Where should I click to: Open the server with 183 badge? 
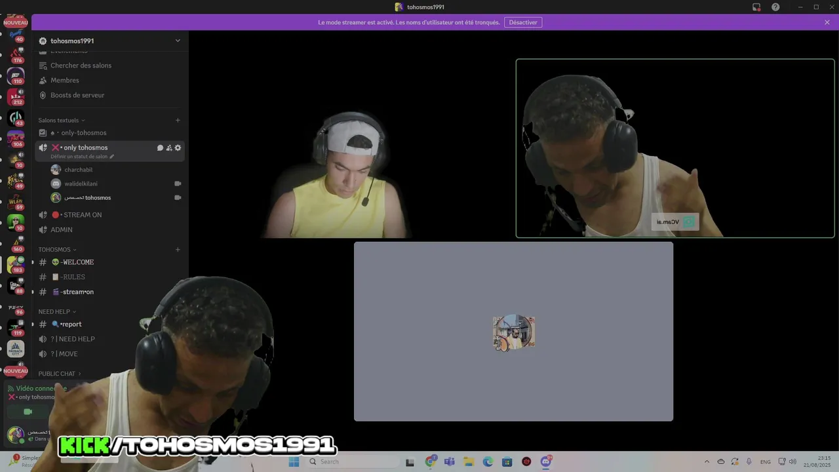pos(16,265)
